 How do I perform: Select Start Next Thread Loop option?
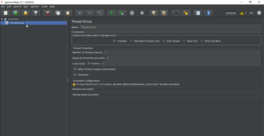click(131, 41)
